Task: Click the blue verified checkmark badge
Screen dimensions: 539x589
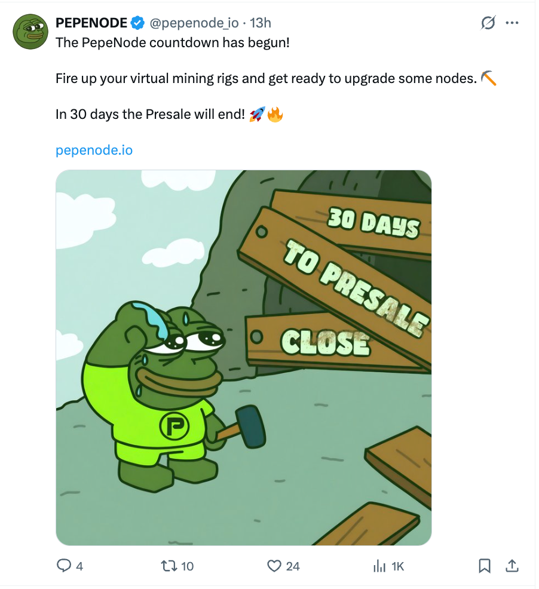Action: (137, 23)
